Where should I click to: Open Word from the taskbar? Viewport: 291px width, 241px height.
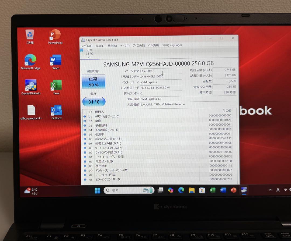223,190
